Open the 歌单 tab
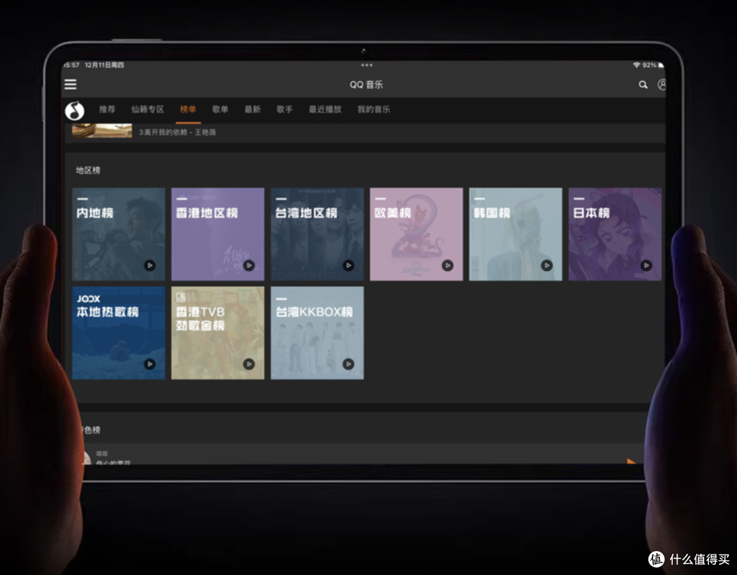Viewport: 737px width, 575px height. [220, 109]
